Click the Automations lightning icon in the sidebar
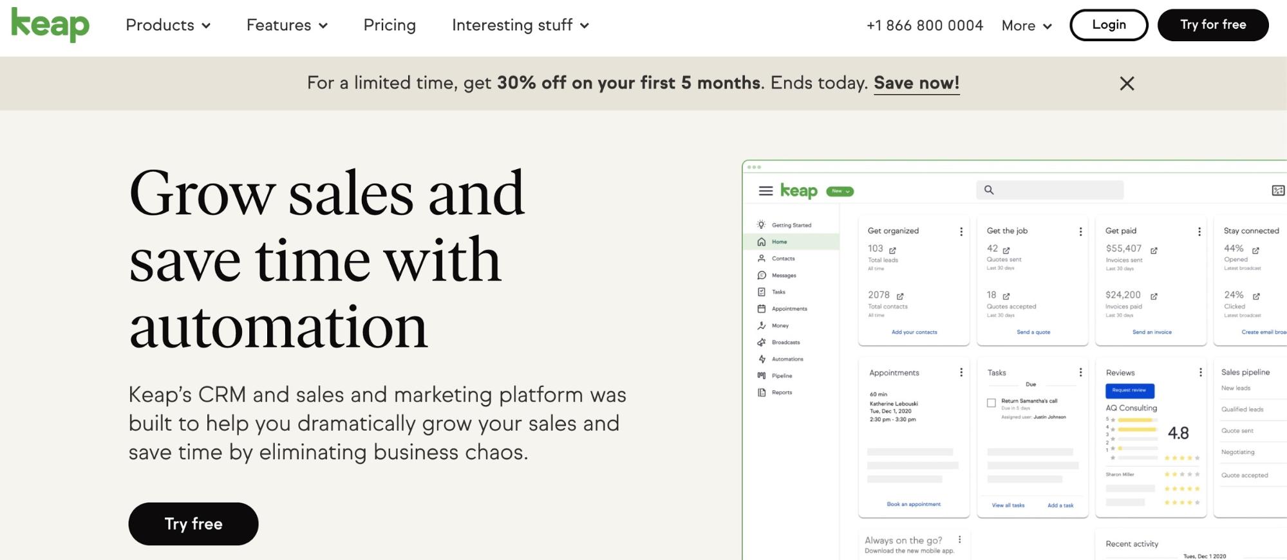The width and height of the screenshot is (1287, 560). 762,359
